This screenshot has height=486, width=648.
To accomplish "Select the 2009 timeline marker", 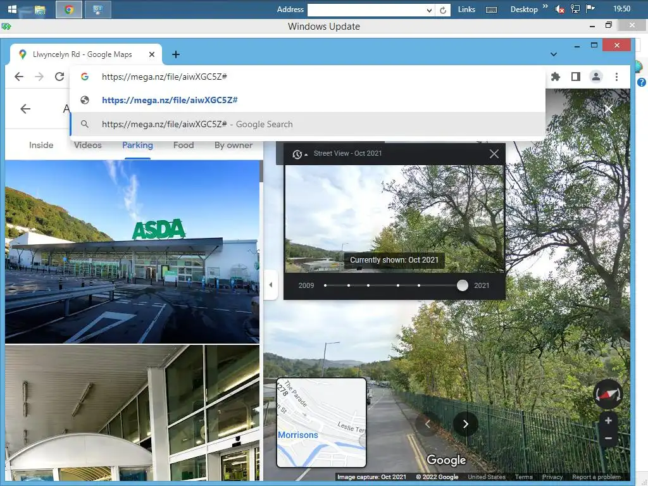I will point(326,285).
